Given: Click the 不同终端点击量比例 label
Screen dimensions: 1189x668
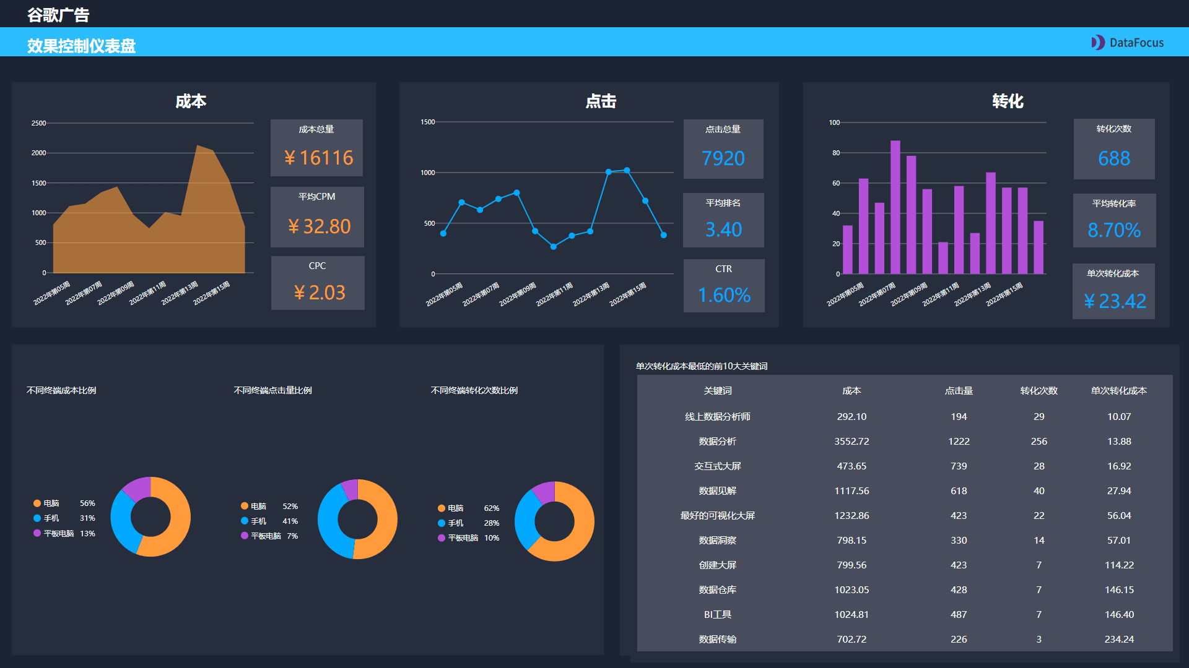Looking at the screenshot, I should pos(272,390).
